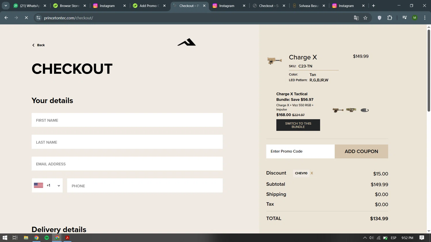Screen dimensions: 431x242
Task: Open a new browser tab
Action: [x=374, y=6]
